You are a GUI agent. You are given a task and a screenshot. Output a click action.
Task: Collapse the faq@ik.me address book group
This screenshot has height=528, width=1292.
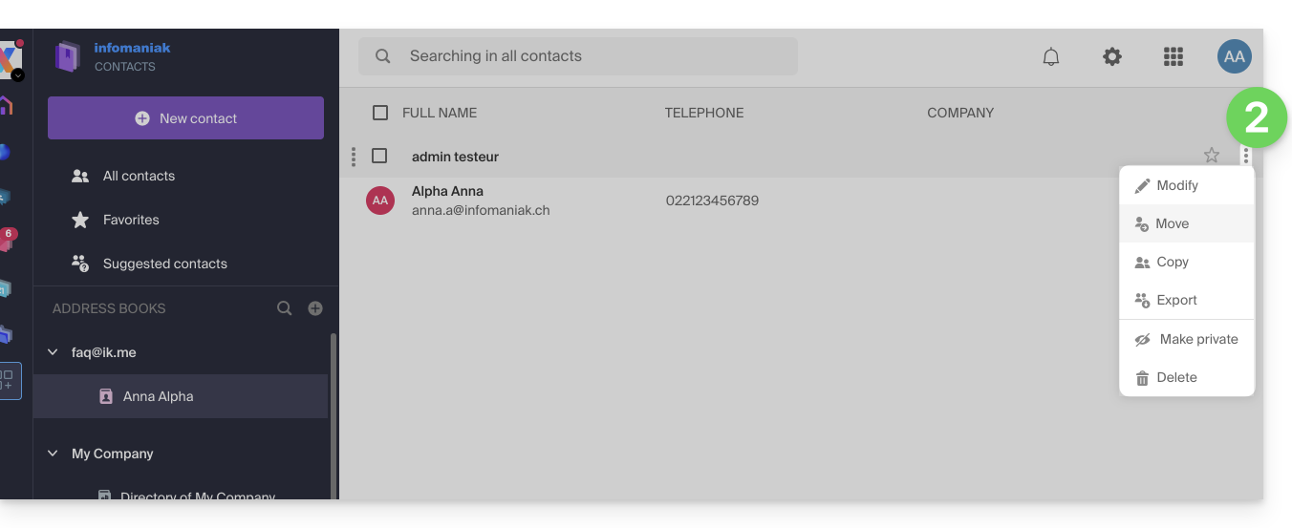pos(53,352)
